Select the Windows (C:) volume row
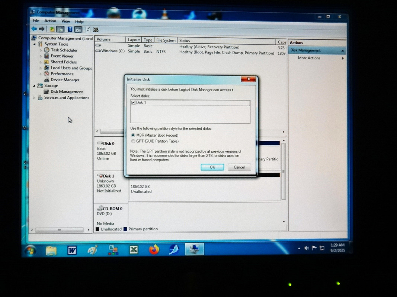 [x=190, y=52]
